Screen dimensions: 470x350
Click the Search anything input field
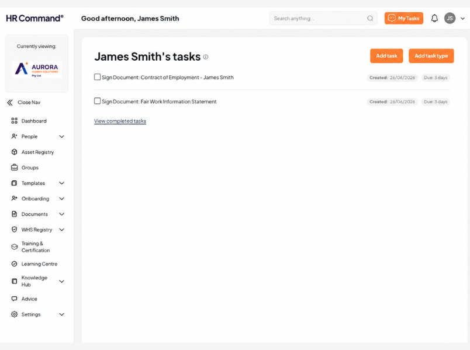(323, 18)
